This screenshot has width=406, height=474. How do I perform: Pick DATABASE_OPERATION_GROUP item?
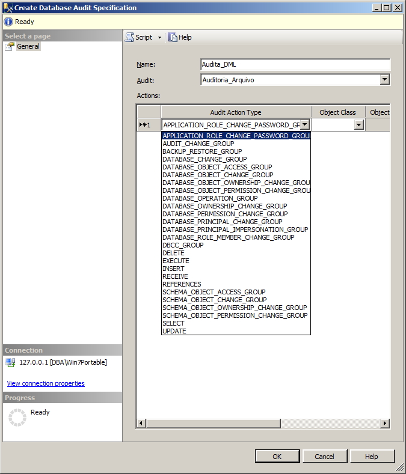pyautogui.click(x=236, y=199)
